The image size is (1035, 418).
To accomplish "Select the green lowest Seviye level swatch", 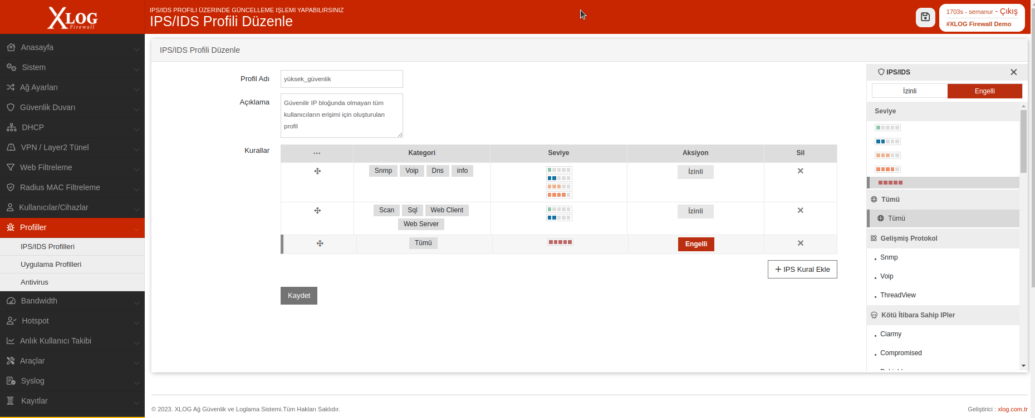I will 887,128.
